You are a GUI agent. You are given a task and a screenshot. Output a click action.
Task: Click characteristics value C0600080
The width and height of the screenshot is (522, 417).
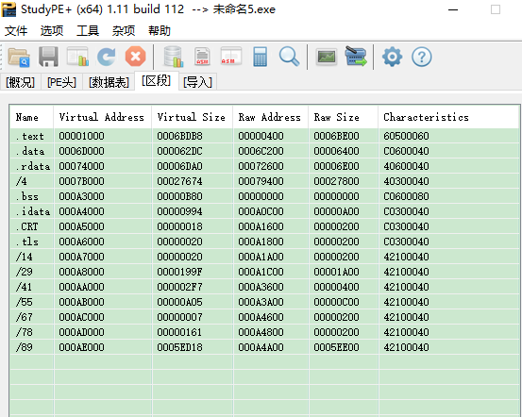(x=406, y=196)
